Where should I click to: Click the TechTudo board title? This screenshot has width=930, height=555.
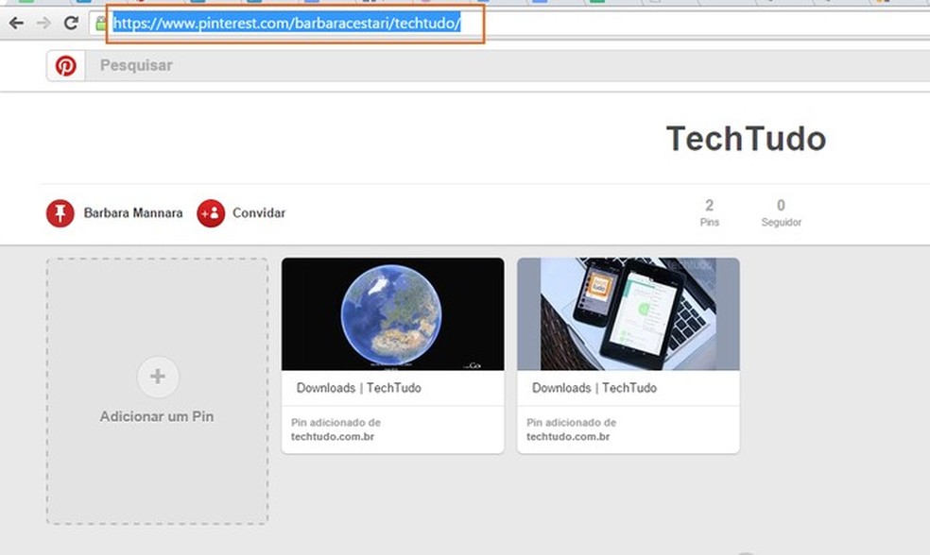tap(746, 139)
